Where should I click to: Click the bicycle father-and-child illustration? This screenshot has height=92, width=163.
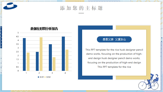(149, 82)
